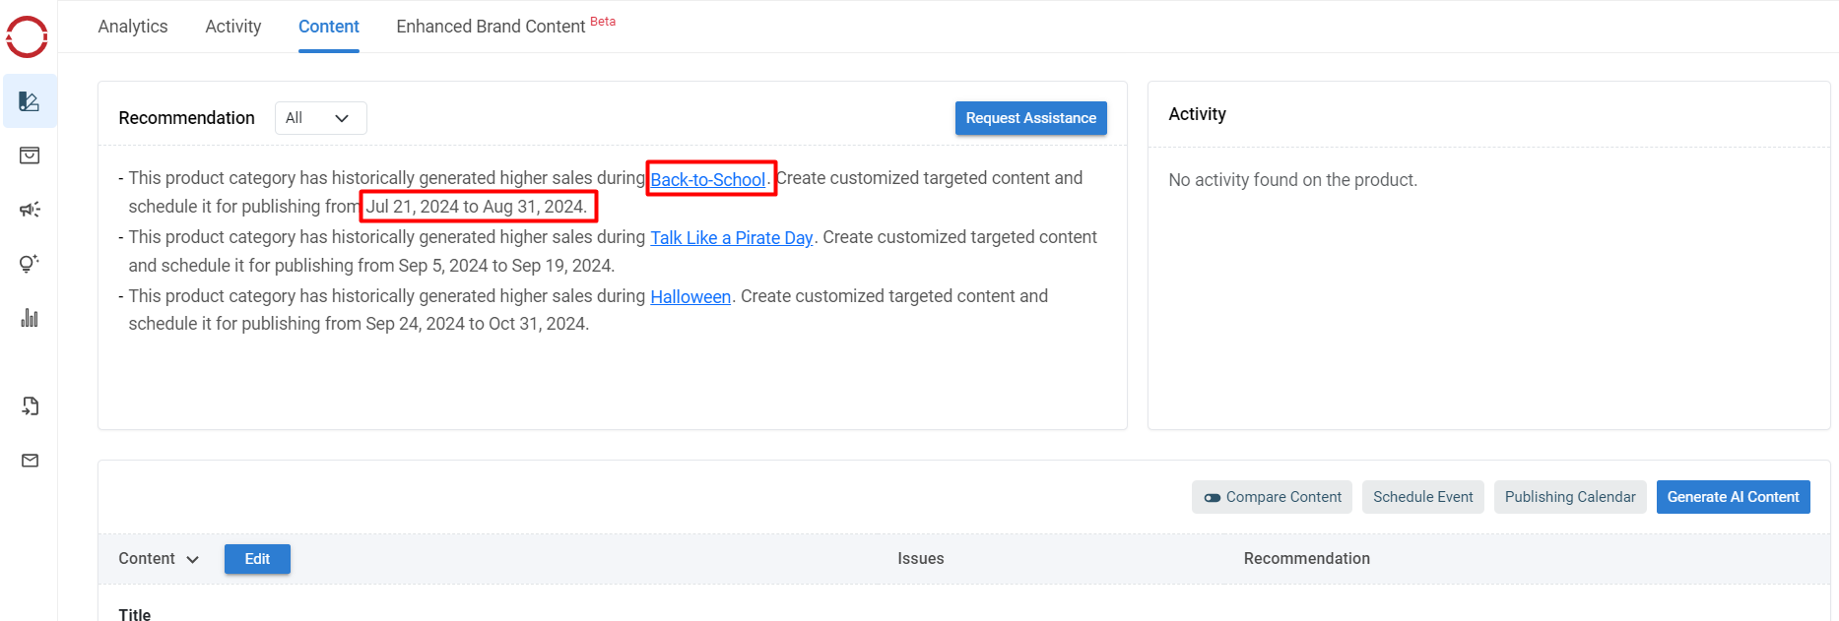Follow the Talk Like a Pirate Day link
Screen dimensions: 1839x621
pos(732,237)
